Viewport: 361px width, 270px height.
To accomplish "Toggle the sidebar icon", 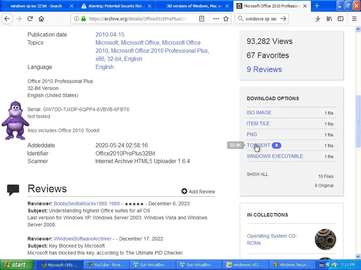I will (x=341, y=19).
